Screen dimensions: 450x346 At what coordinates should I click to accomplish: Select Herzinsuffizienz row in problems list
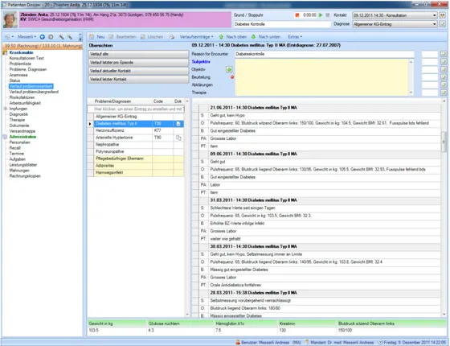pos(136,130)
